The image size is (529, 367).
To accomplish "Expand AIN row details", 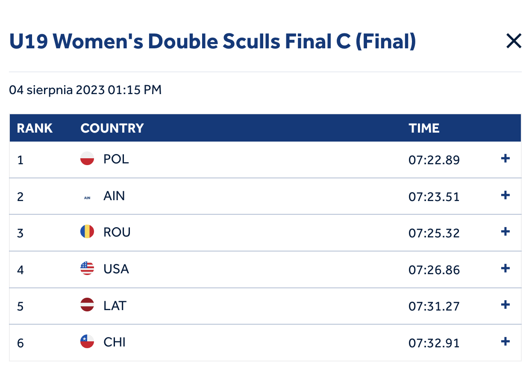I will (x=505, y=195).
